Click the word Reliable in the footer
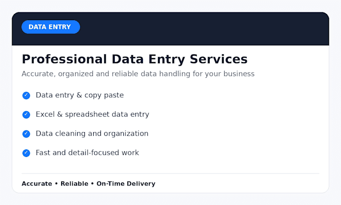This screenshot has height=205, width=341. click(x=74, y=183)
